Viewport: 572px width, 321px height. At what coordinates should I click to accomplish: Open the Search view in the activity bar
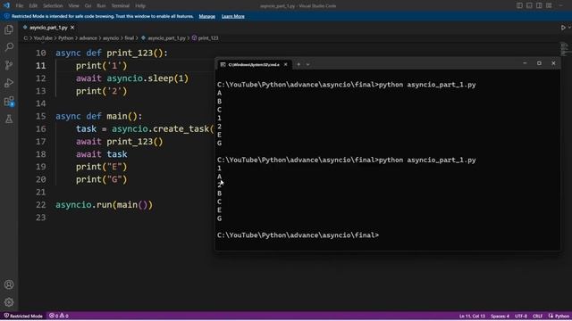9,47
